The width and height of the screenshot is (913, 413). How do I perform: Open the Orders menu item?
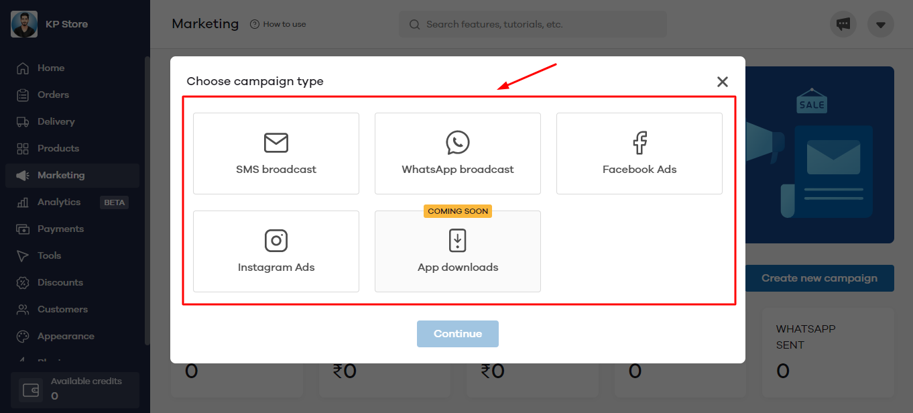53,95
